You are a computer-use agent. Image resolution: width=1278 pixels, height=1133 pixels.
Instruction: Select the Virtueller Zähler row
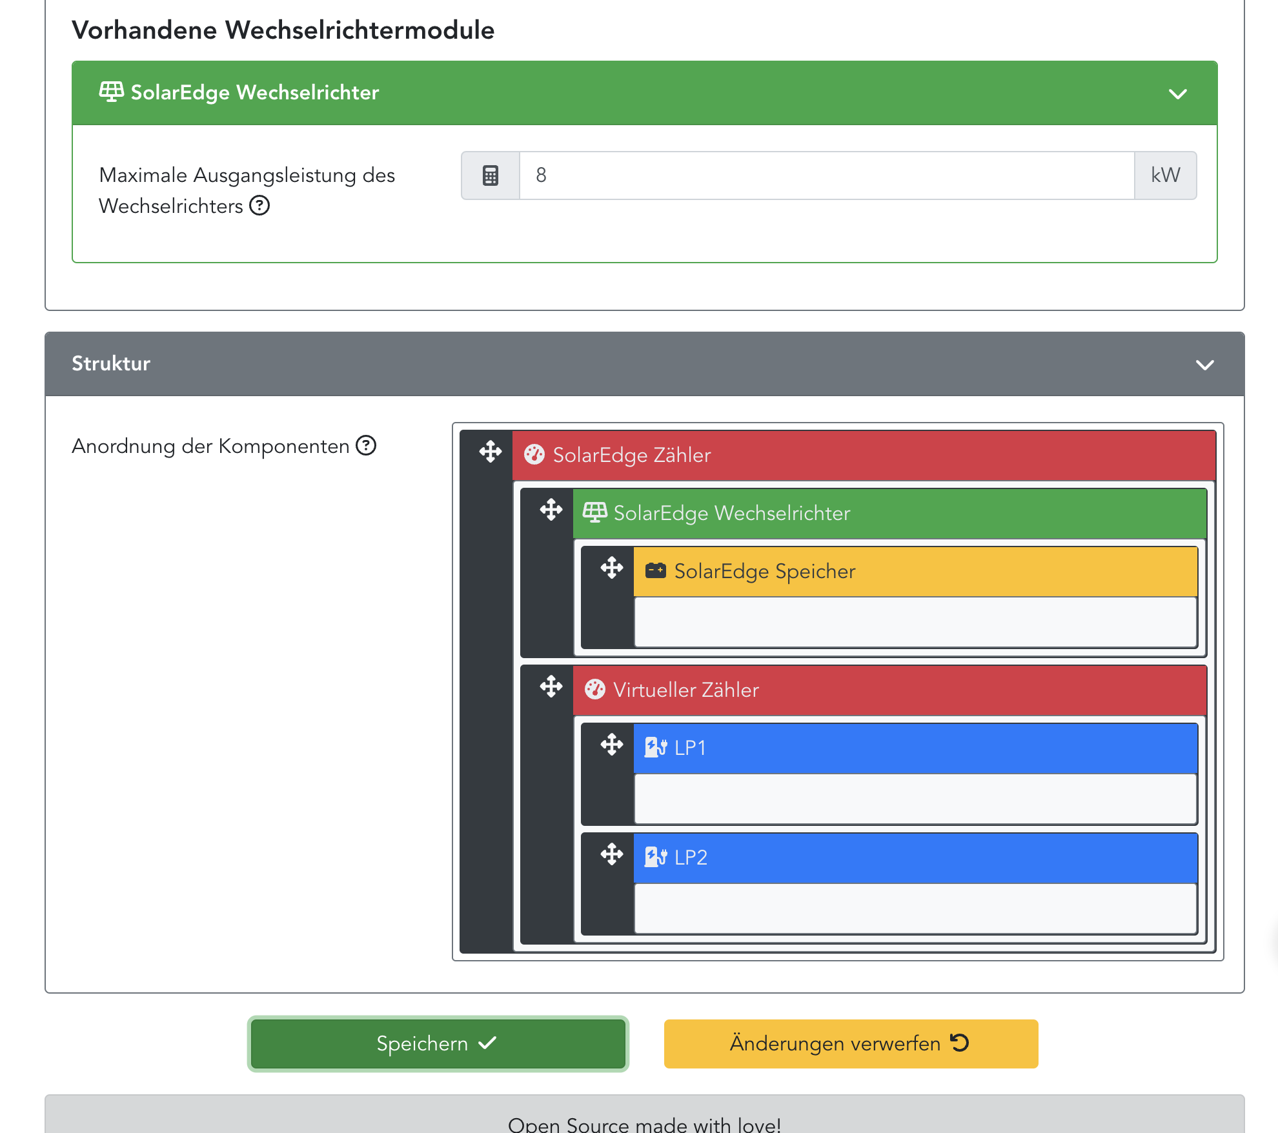890,690
